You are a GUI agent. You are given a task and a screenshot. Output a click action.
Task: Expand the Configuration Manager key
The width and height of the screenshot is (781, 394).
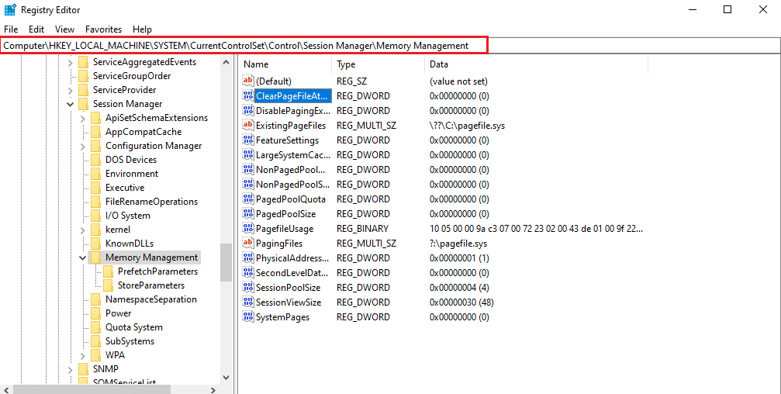[83, 146]
